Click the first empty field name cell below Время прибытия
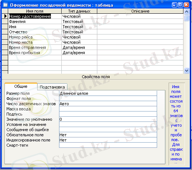The width and height of the screenshot is (192, 170). click(x=35, y=58)
